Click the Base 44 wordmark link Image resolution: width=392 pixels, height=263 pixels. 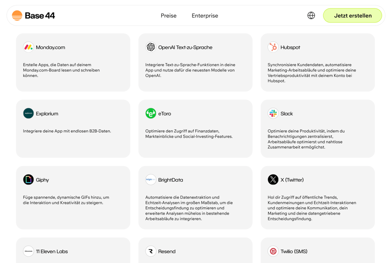(x=40, y=16)
